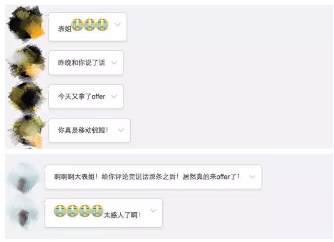Click the 今天又拿了offer message bubble

click(86, 96)
